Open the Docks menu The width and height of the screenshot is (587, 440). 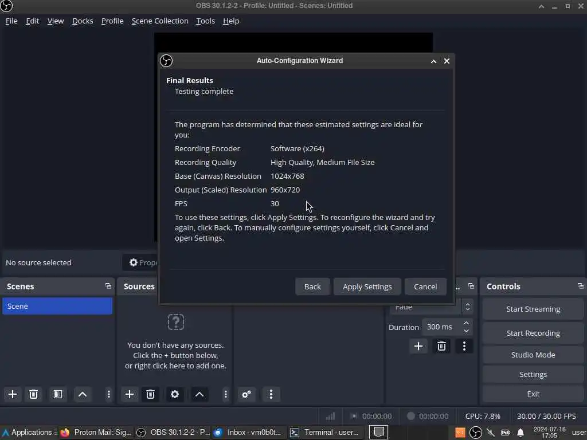83,21
